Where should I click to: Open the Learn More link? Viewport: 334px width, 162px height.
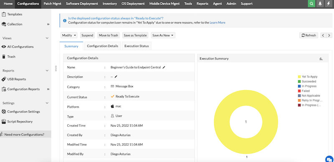click(x=218, y=22)
